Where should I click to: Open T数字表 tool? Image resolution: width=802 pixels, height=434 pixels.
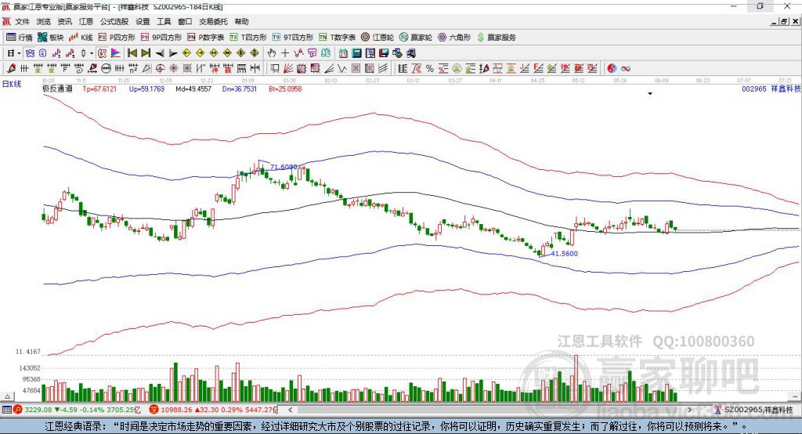pos(337,38)
